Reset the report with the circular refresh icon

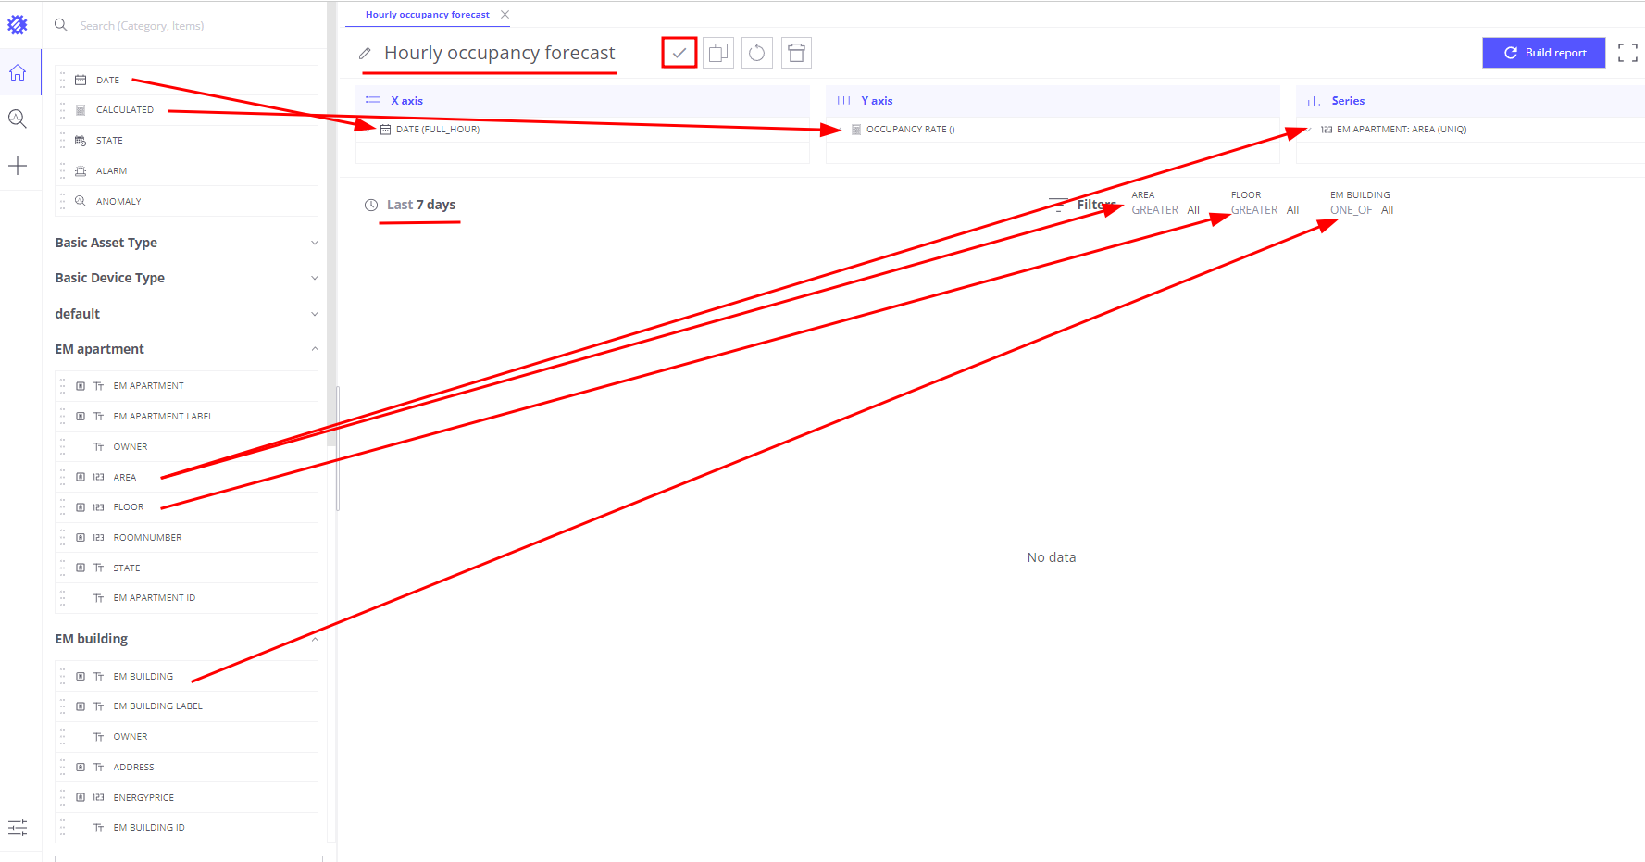(x=756, y=53)
